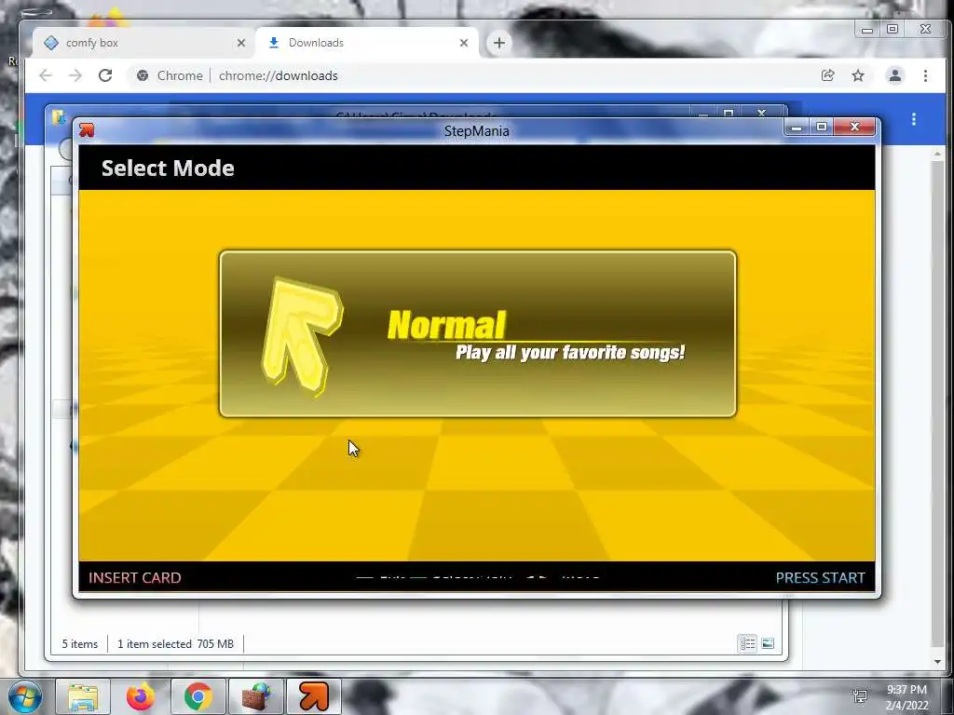Open the Windows Start menu

point(24,696)
